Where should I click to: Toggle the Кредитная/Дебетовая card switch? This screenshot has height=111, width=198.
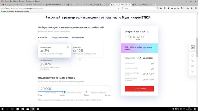[139, 58]
